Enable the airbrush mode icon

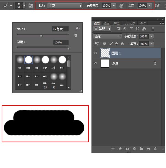(157, 6)
